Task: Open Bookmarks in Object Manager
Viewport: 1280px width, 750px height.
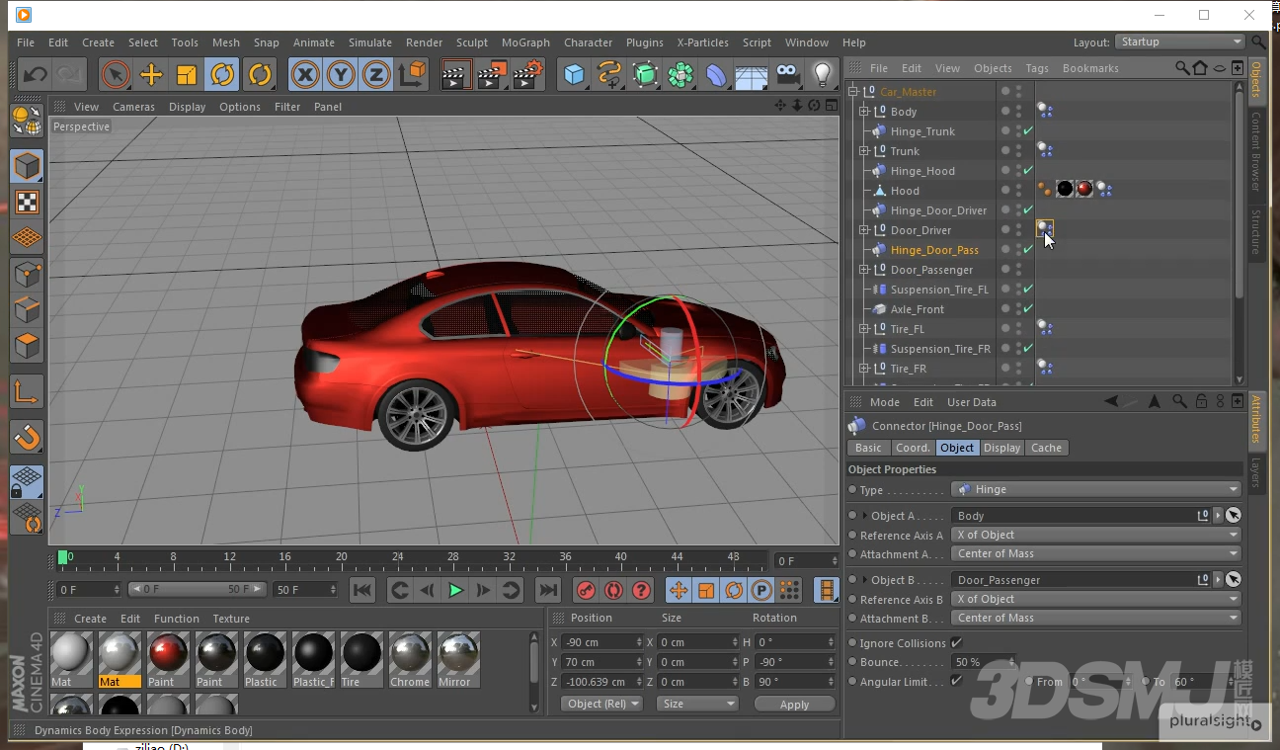Action: (1090, 68)
